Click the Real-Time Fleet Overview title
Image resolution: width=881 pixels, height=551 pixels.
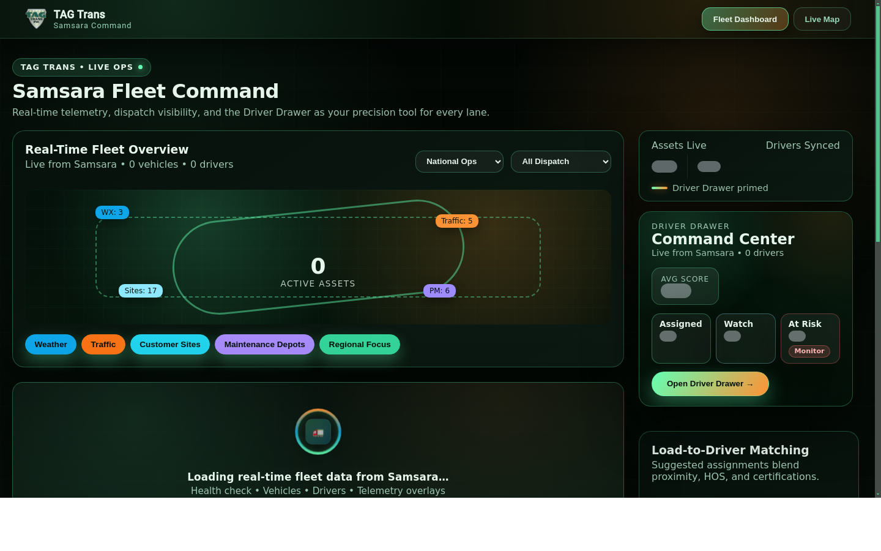click(x=107, y=149)
